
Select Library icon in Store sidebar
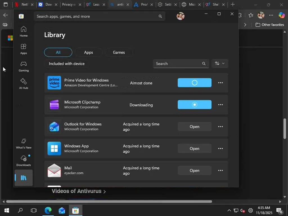24,178
